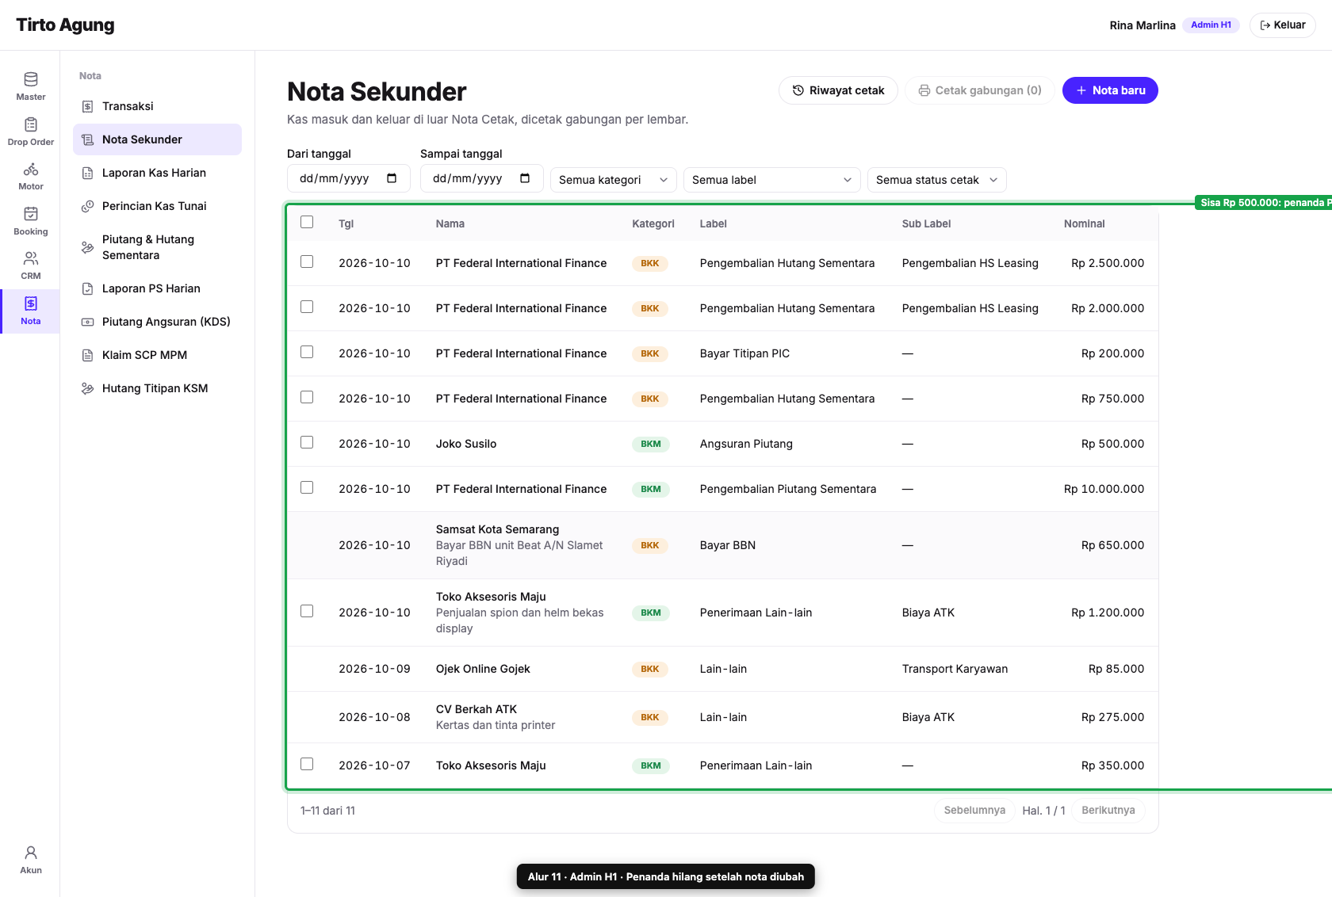Open Drop Order in sidebar
The width and height of the screenshot is (1332, 897).
click(x=31, y=132)
